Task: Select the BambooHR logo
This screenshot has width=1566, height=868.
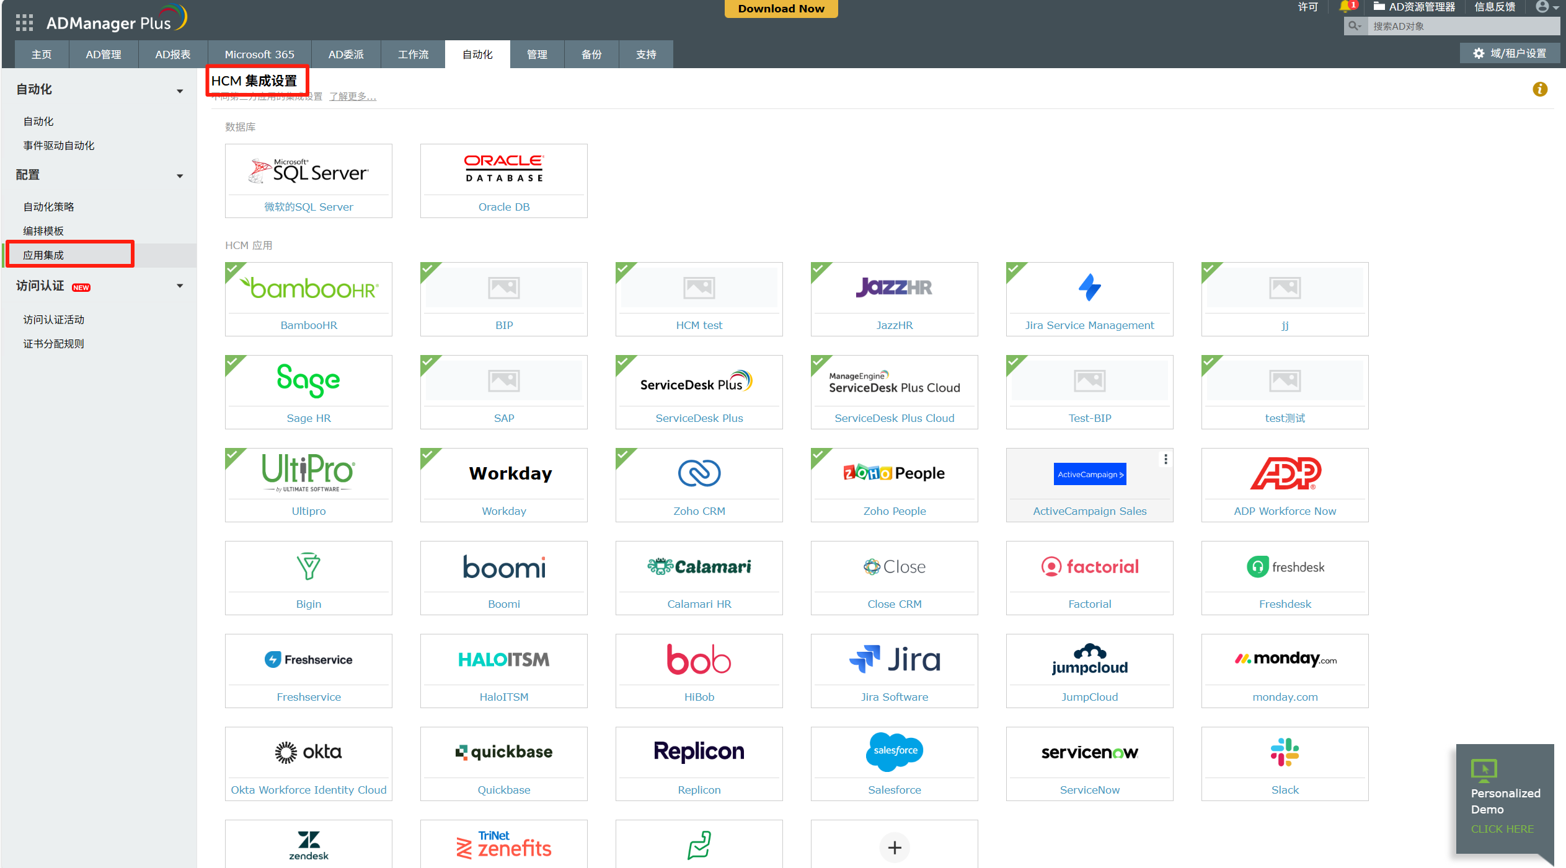Action: (309, 288)
